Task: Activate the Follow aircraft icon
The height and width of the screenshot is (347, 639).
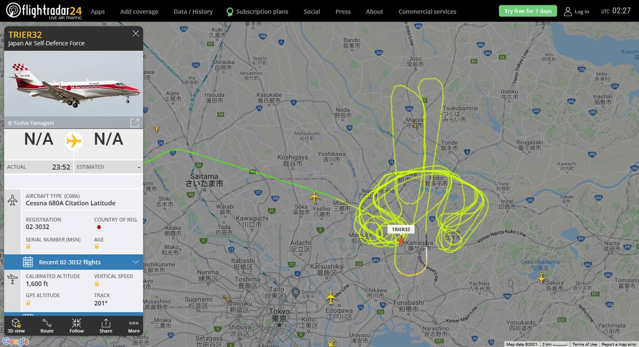Action: (76, 326)
